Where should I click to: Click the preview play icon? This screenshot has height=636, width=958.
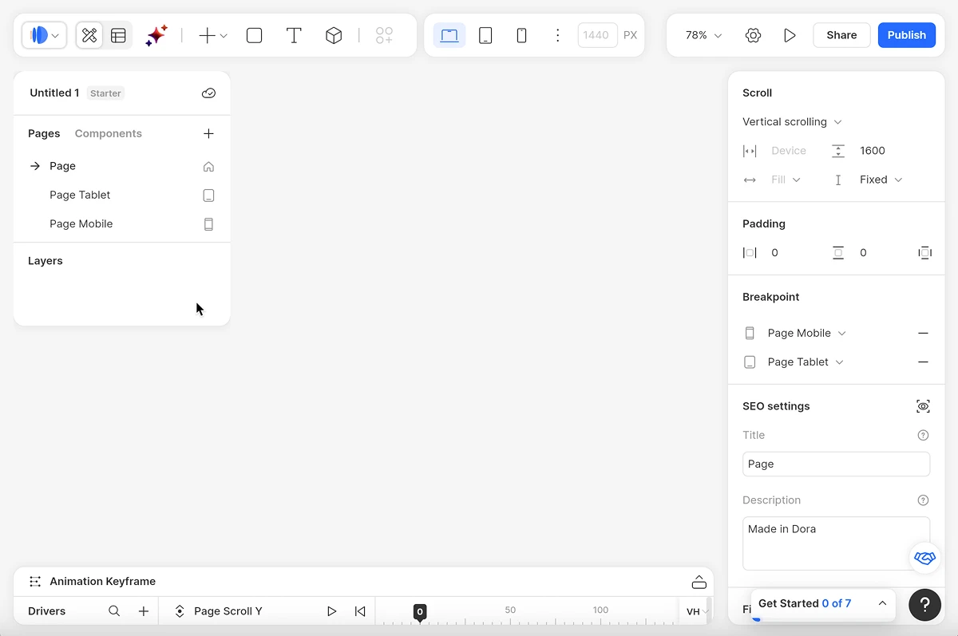tap(790, 35)
